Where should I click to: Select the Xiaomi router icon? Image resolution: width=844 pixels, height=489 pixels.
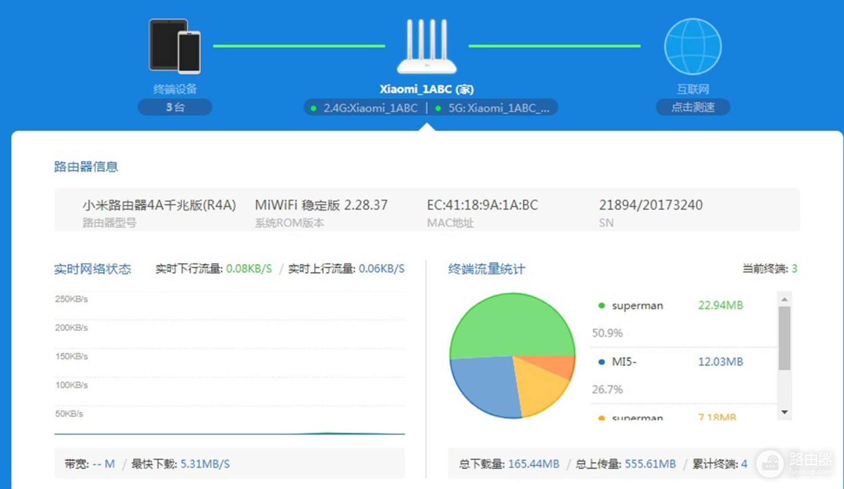(427, 47)
